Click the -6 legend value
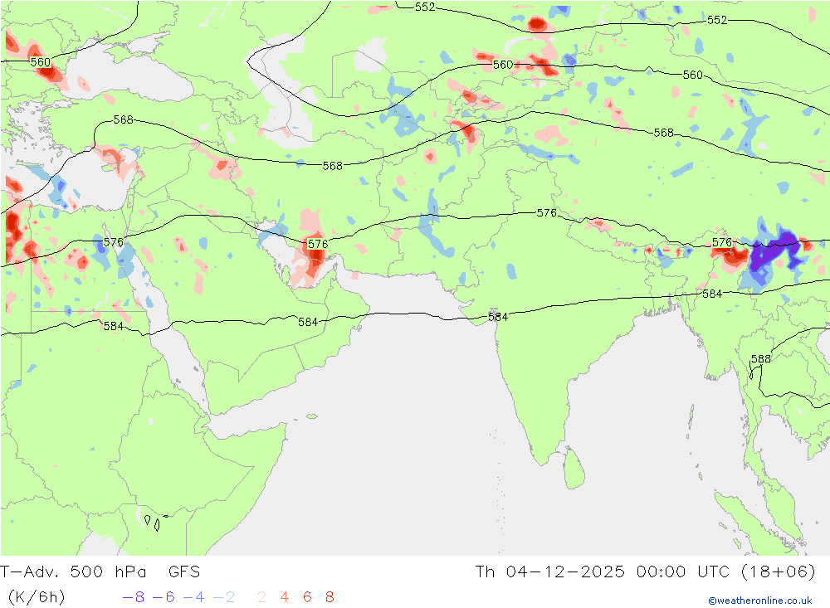 pos(164,597)
